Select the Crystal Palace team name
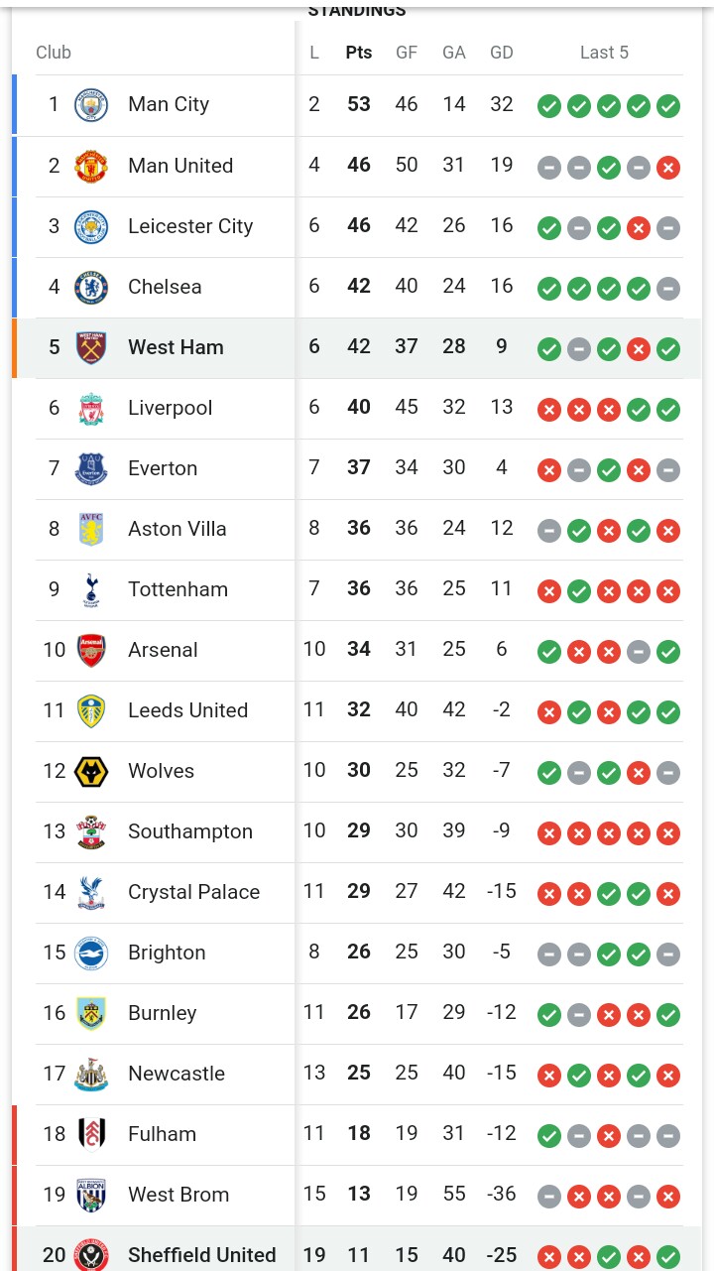This screenshot has height=1271, width=714. (193, 892)
